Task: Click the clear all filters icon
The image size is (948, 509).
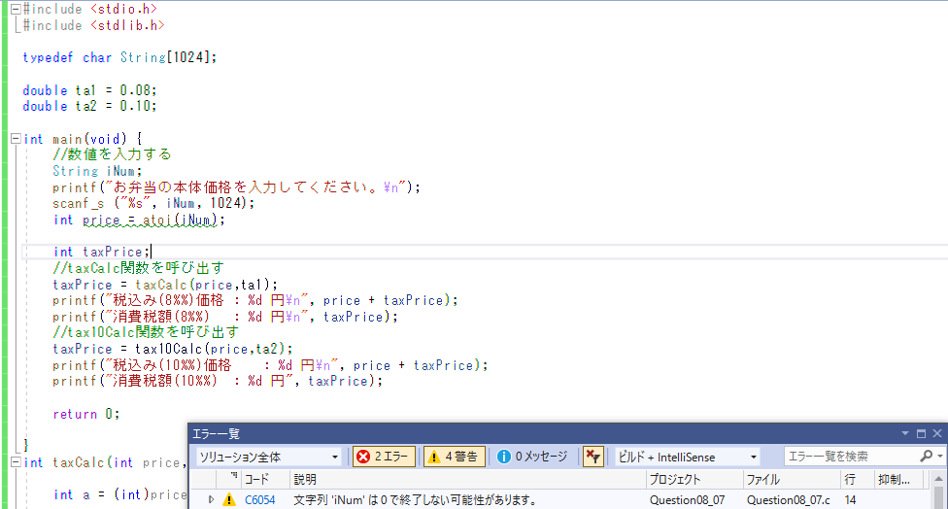Action: [592, 457]
